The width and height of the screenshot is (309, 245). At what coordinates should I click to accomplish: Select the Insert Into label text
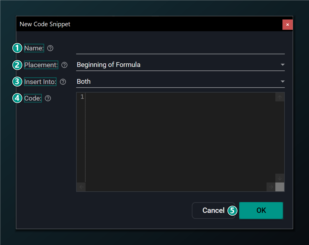click(40, 82)
